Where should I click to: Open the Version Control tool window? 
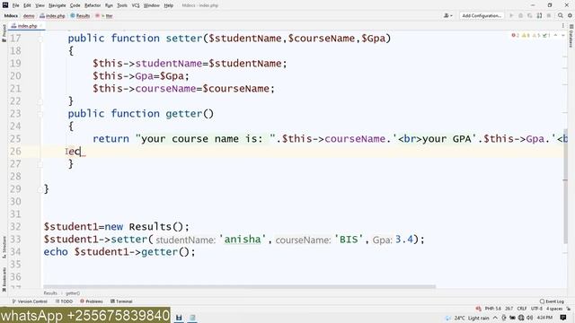[30, 301]
